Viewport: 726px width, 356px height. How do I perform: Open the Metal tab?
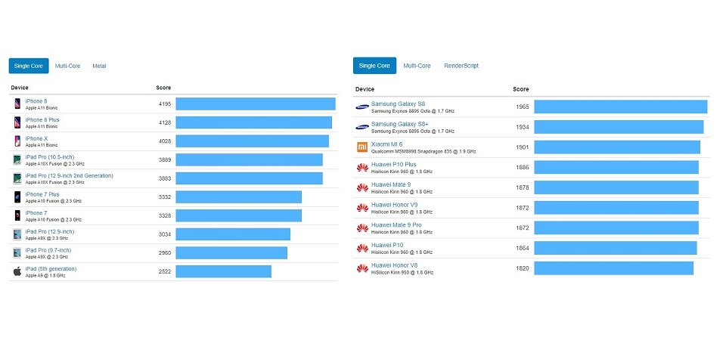coord(99,66)
